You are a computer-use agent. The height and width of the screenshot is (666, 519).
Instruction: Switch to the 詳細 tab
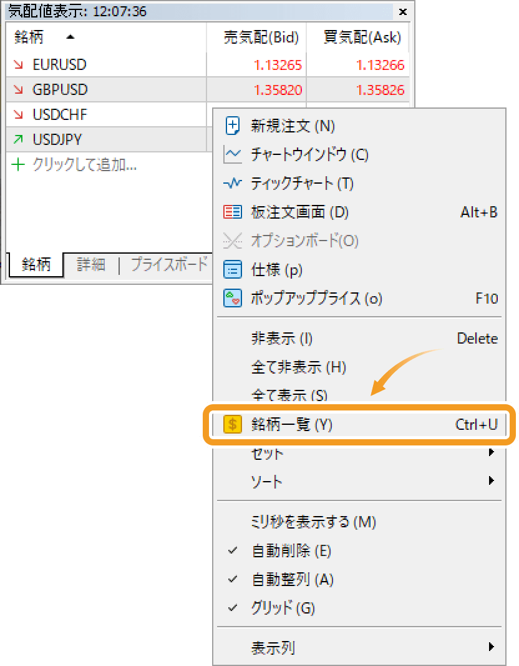pyautogui.click(x=90, y=265)
